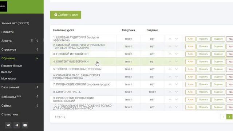The width and height of the screenshot is (233, 131).
Task: Click the Задание column header
Action: tap(152, 30)
